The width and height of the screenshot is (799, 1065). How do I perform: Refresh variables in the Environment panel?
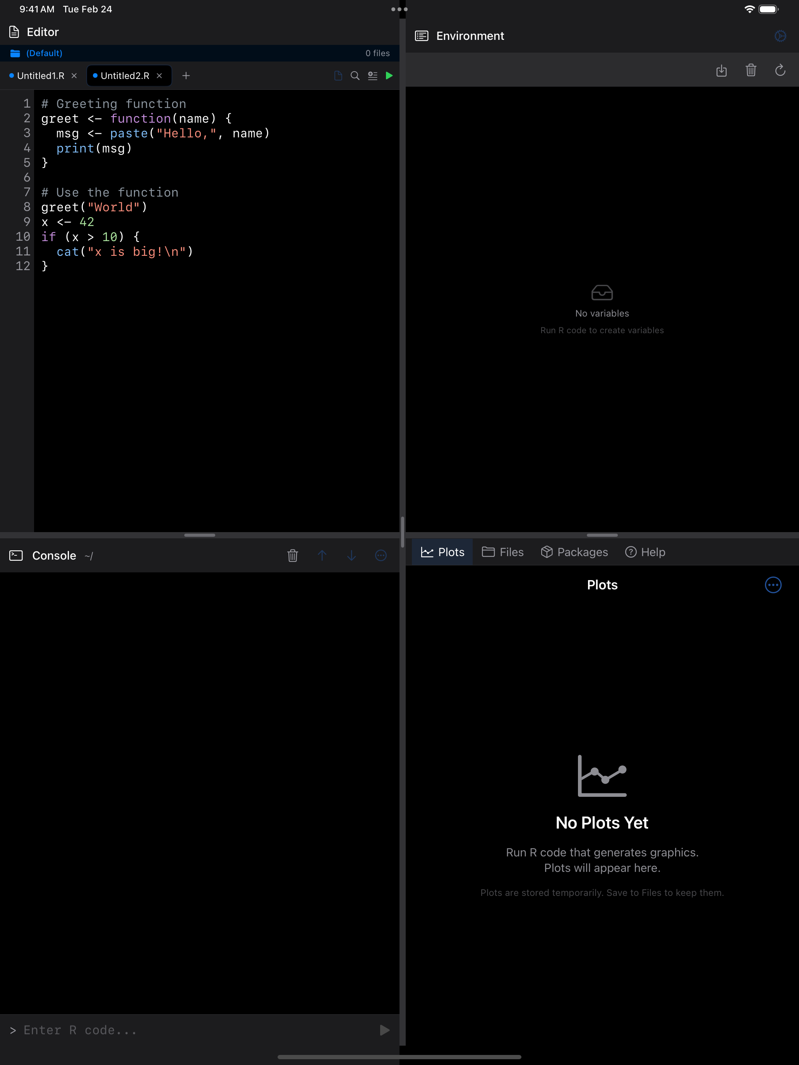[x=780, y=70]
